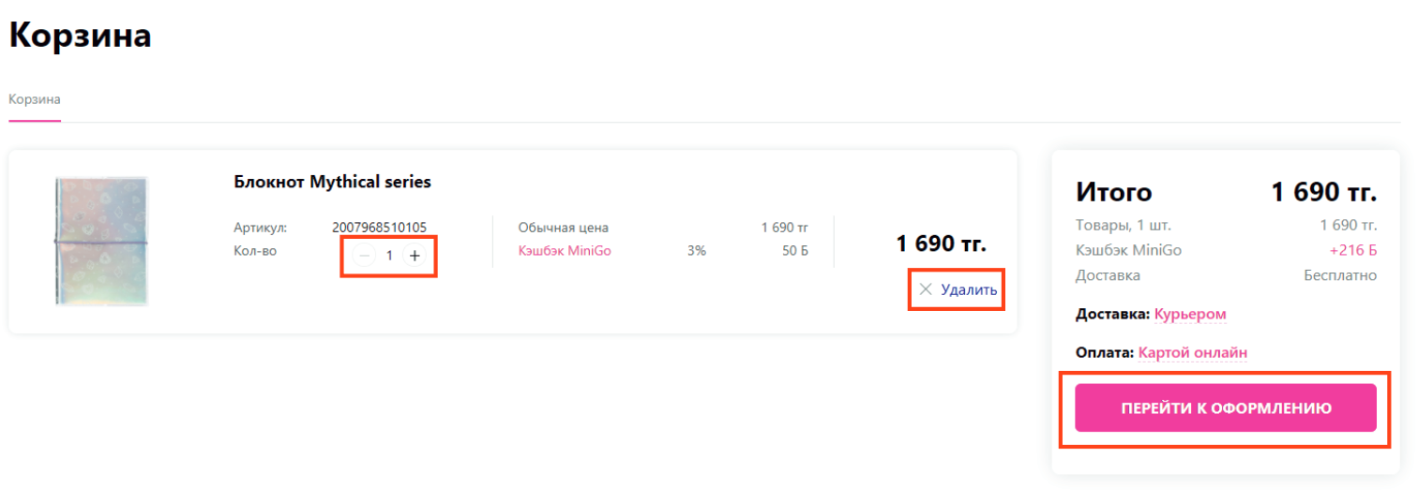The image size is (1418, 502).
Task: Decrease quantity with the minus button
Action: 365,255
